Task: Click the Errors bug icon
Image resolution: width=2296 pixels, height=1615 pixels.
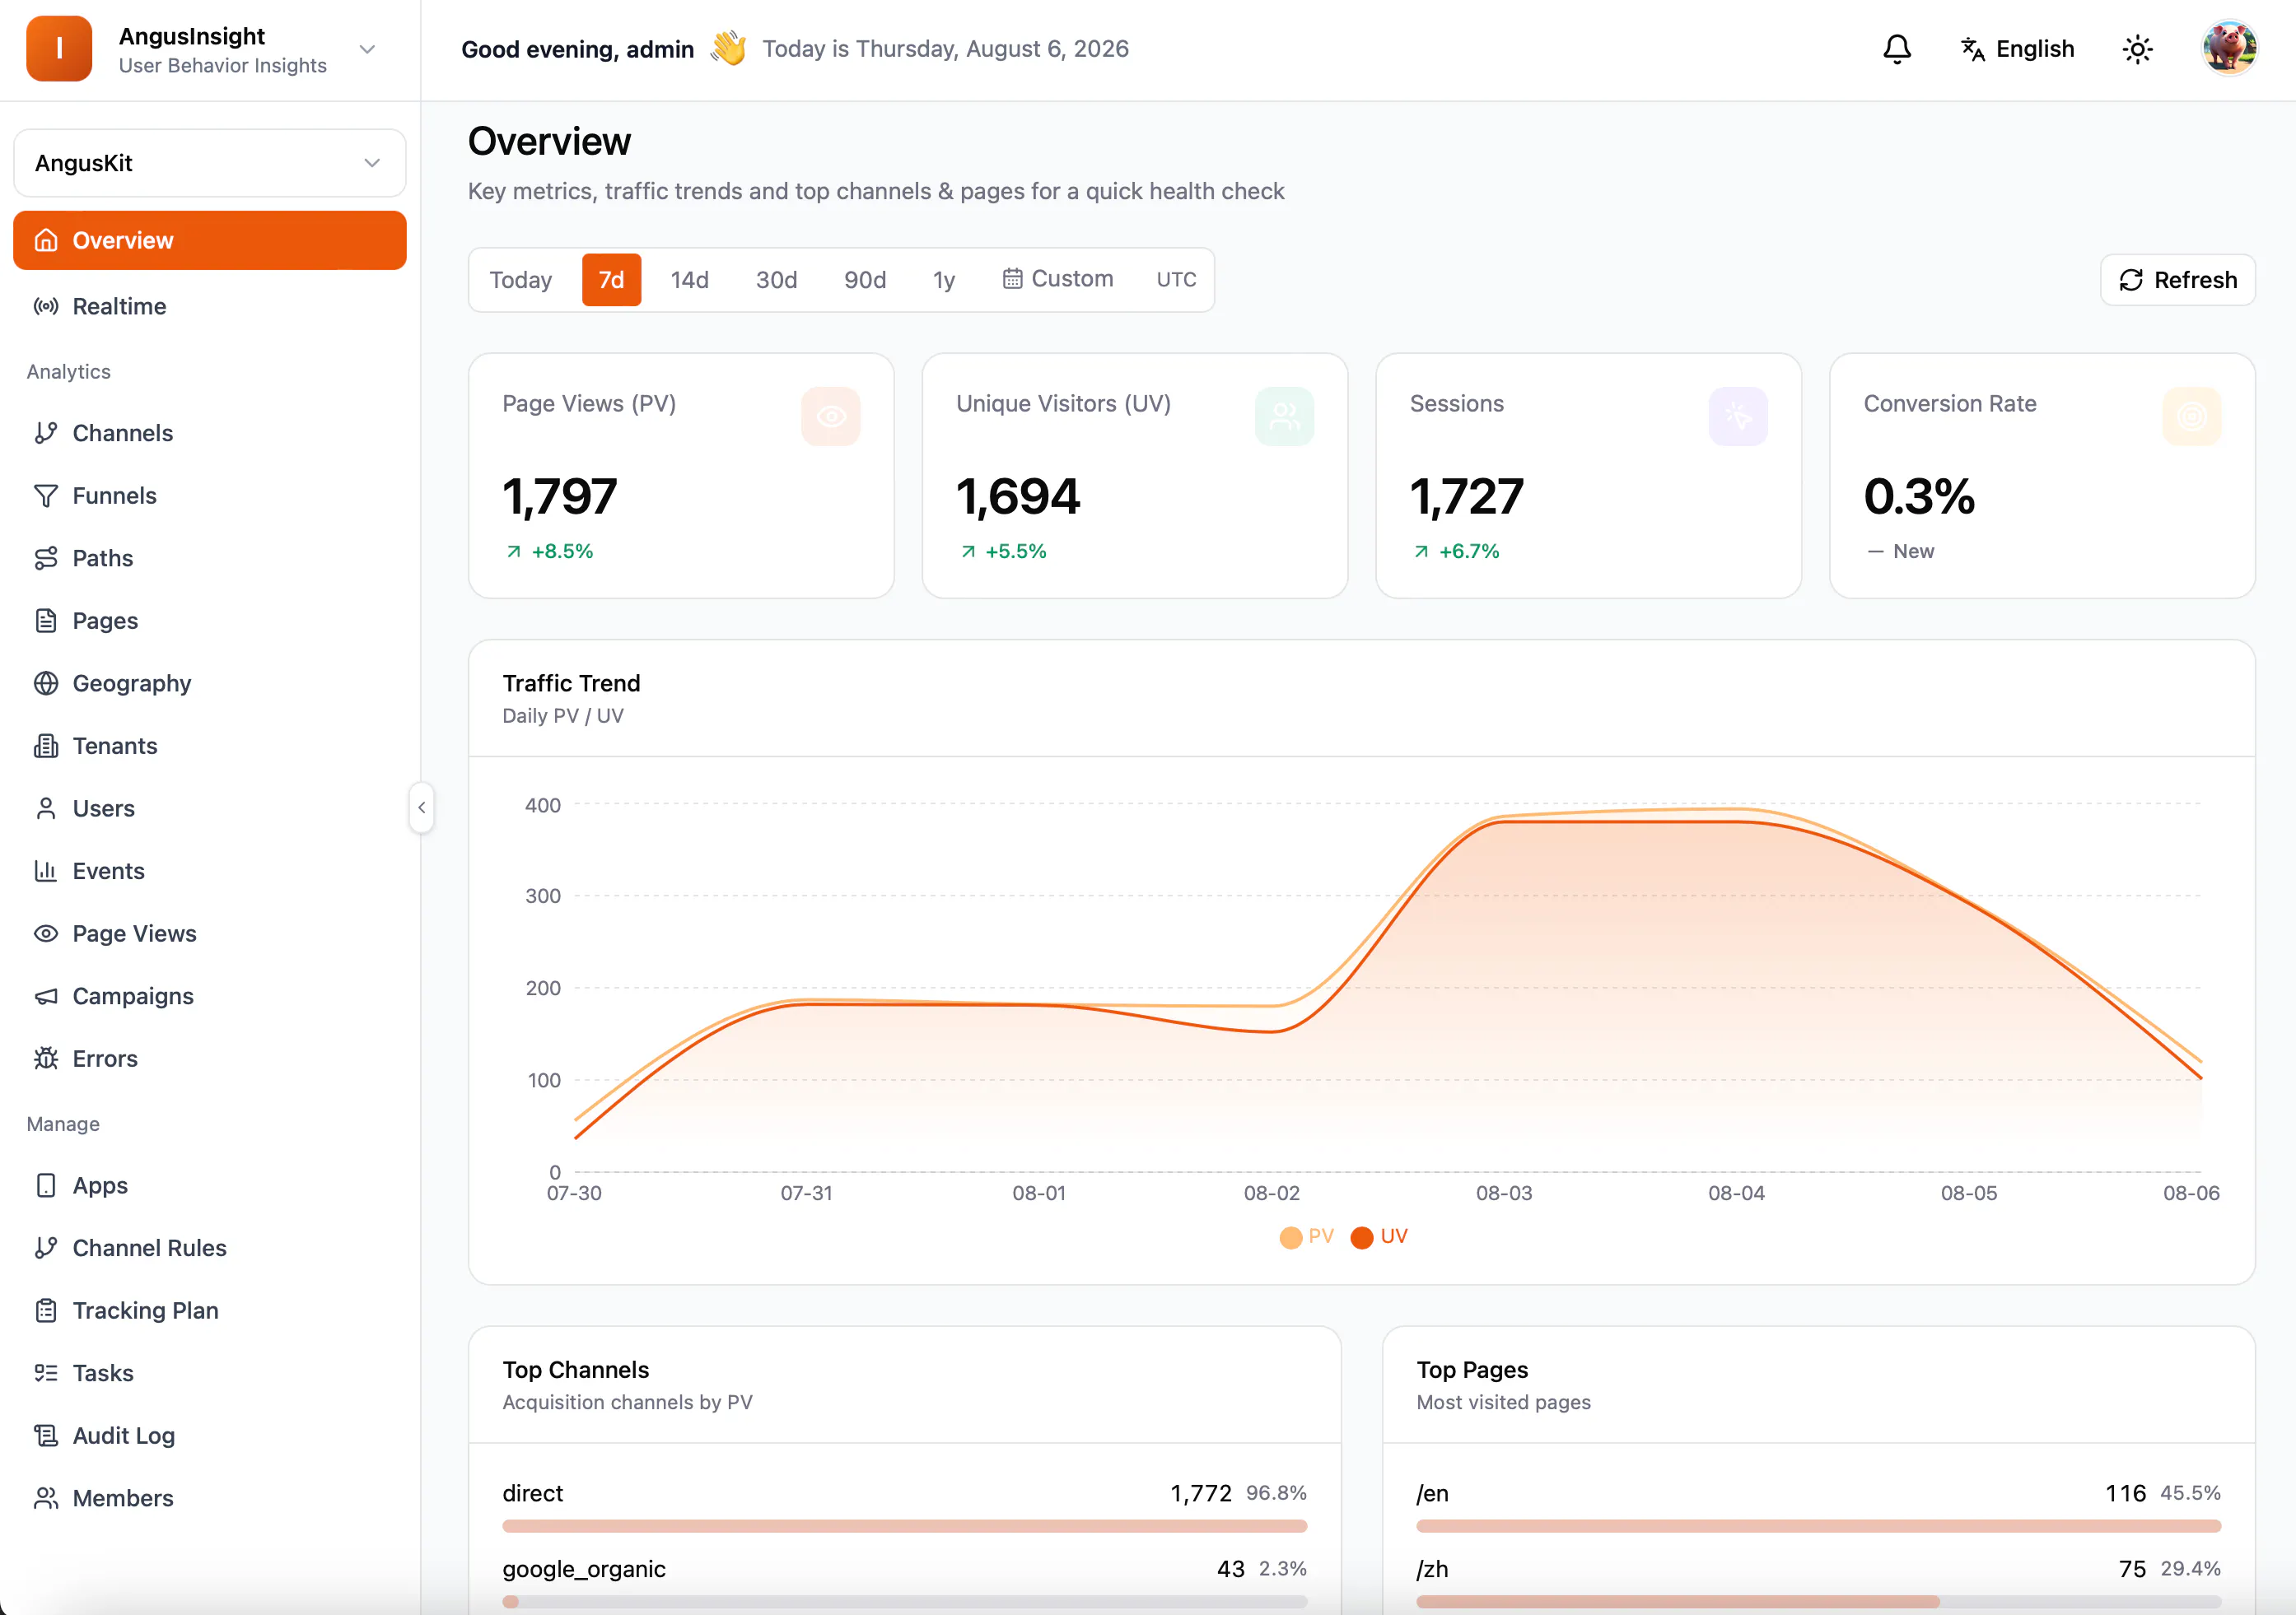Action: (46, 1059)
